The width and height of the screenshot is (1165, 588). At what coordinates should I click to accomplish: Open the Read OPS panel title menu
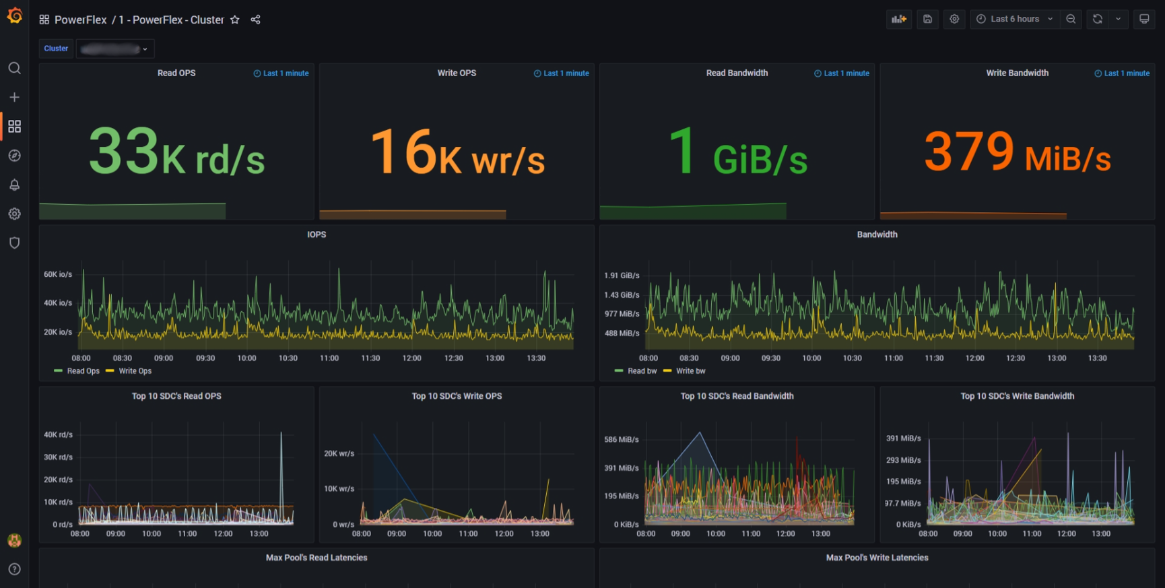[176, 73]
